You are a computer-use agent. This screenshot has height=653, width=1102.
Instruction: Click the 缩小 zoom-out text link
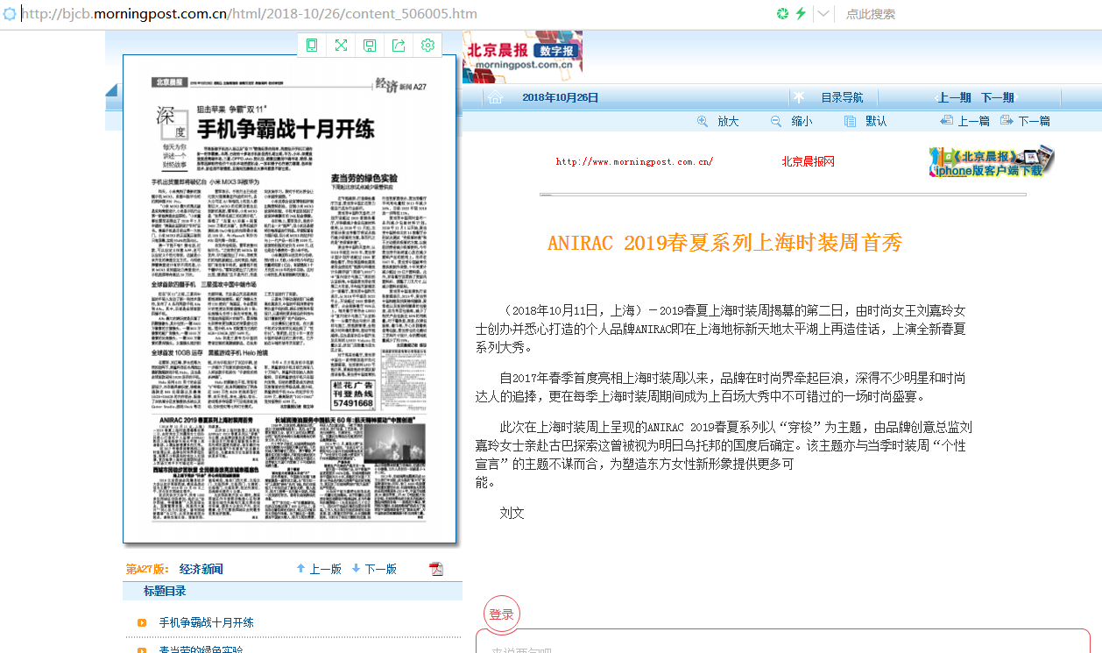tap(801, 121)
